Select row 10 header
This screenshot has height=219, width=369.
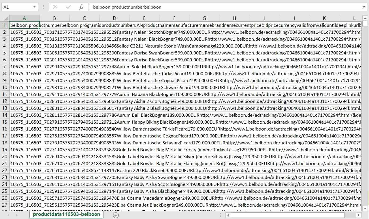click(x=5, y=87)
